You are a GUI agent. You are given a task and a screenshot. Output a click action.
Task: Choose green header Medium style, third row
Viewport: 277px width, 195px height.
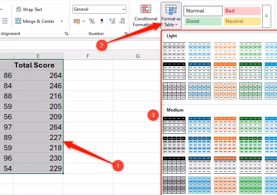tap(250, 165)
